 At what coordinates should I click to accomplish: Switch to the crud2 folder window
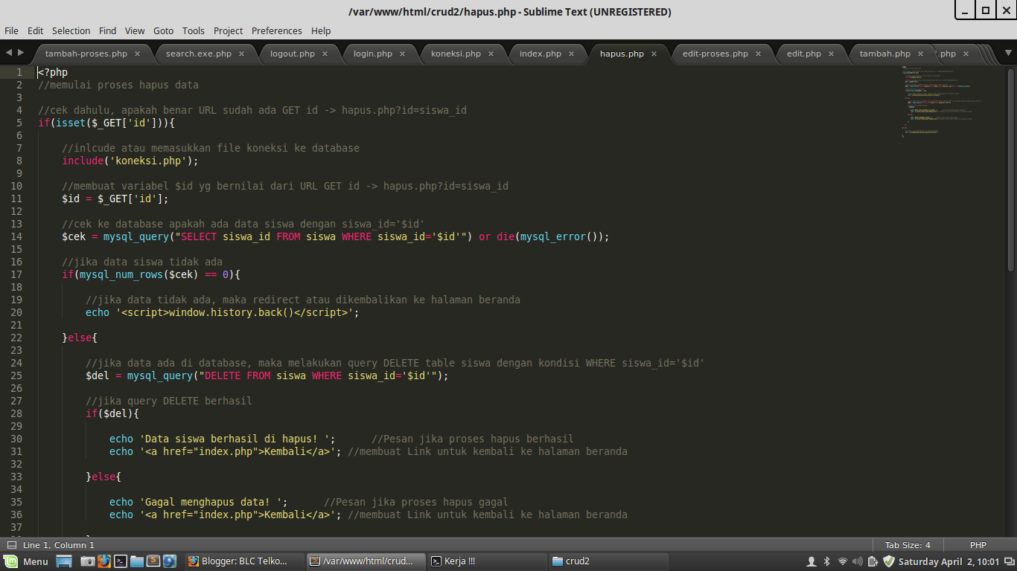coord(609,561)
